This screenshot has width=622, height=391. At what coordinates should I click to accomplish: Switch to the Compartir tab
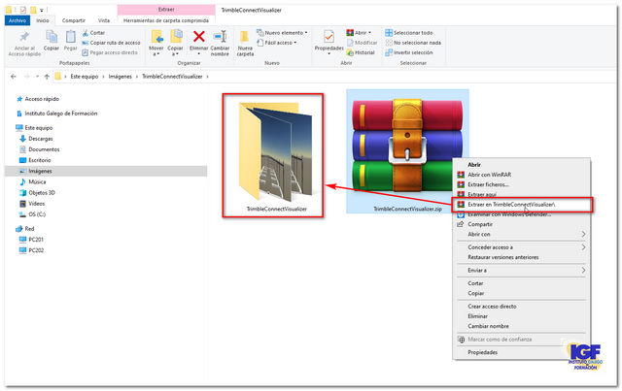[74, 20]
